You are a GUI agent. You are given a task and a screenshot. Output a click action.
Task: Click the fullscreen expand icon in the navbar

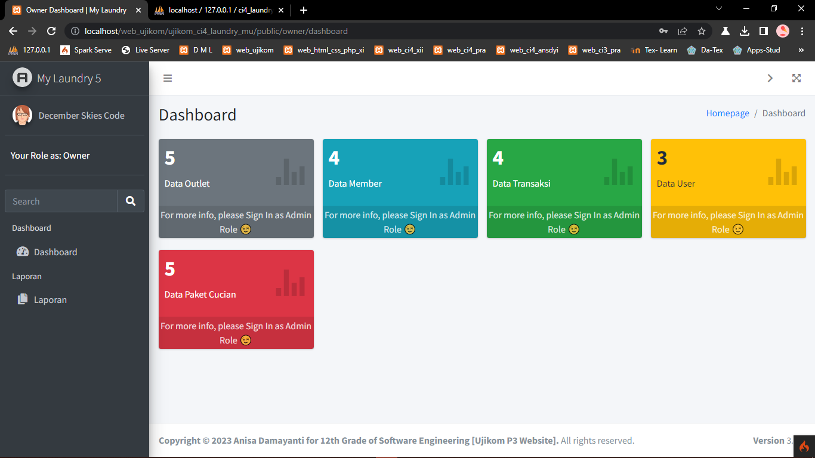tap(797, 78)
